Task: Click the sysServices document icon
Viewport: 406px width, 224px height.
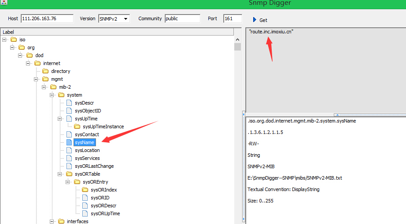Action: [x=69, y=158]
